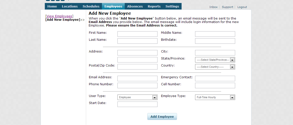Open the View Employees link

[x=59, y=16]
